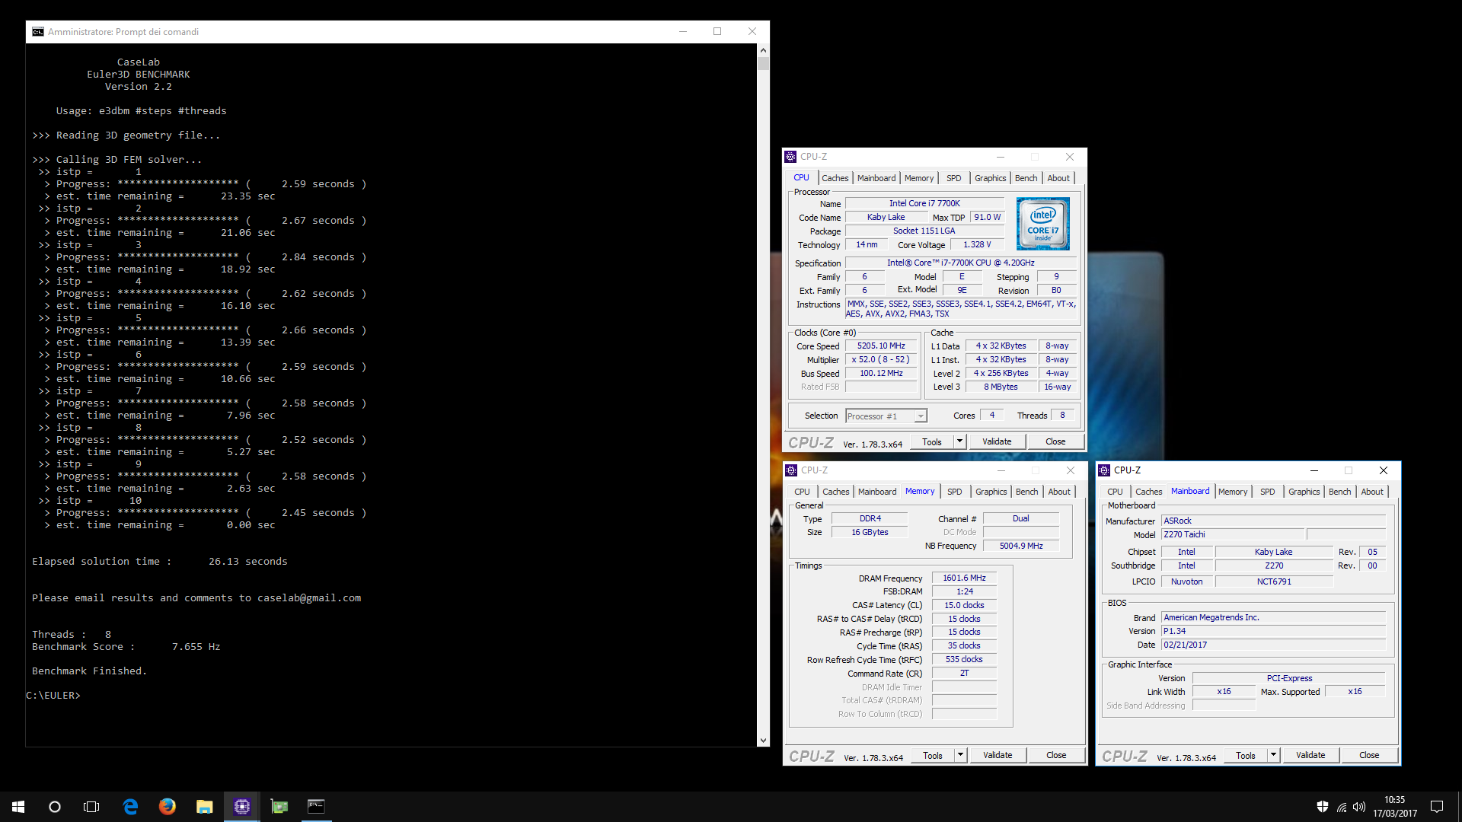Screen dimensions: 1462x822
Task: Click BIOS date field 02/21/2017
Action: point(1273,645)
